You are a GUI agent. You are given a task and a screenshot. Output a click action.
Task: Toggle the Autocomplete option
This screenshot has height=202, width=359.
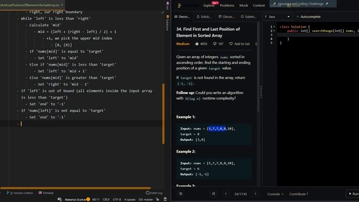point(309,16)
